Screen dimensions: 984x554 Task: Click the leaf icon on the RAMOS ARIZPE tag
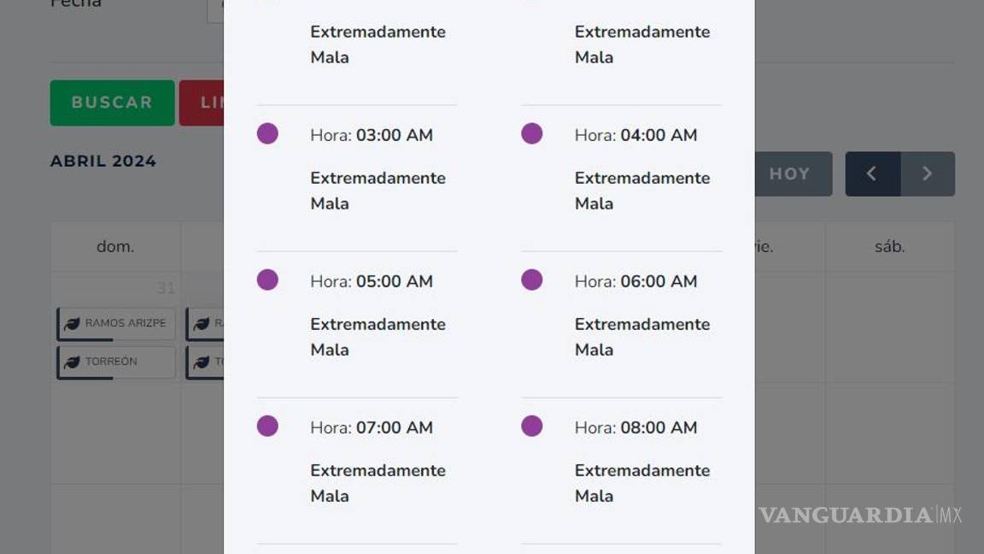(73, 323)
